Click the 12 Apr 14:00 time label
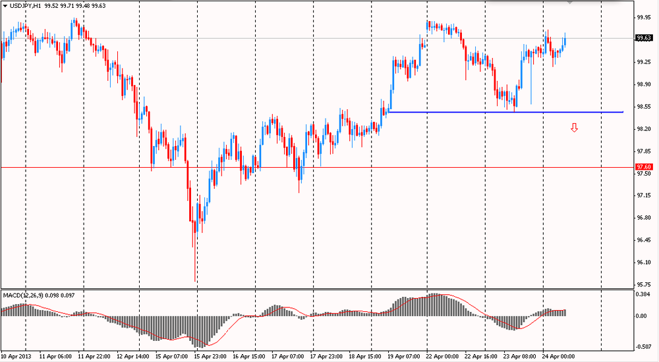 tap(132, 357)
